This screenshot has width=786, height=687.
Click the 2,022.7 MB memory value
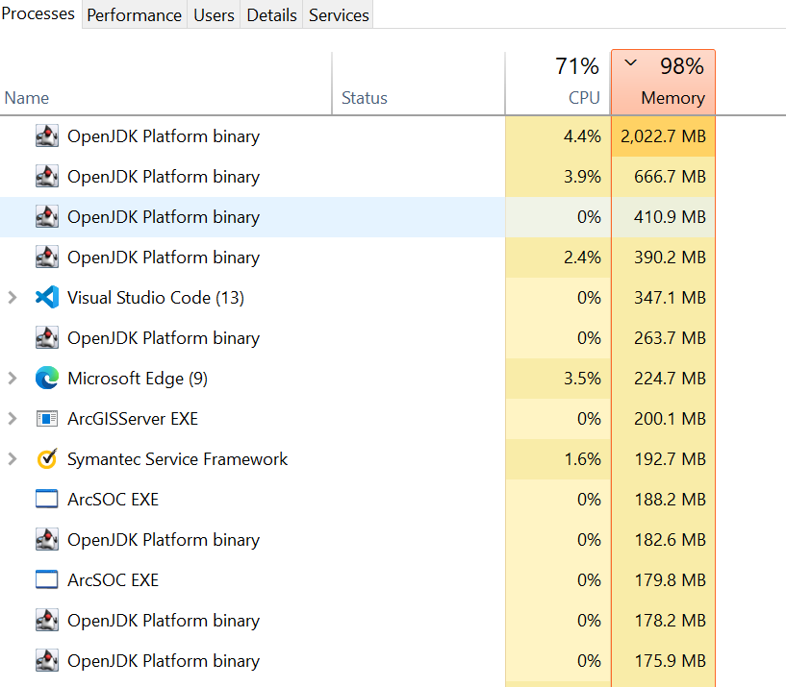pos(663,136)
